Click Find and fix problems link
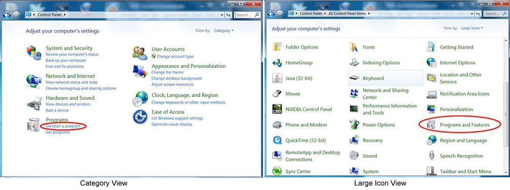 [x=65, y=66]
